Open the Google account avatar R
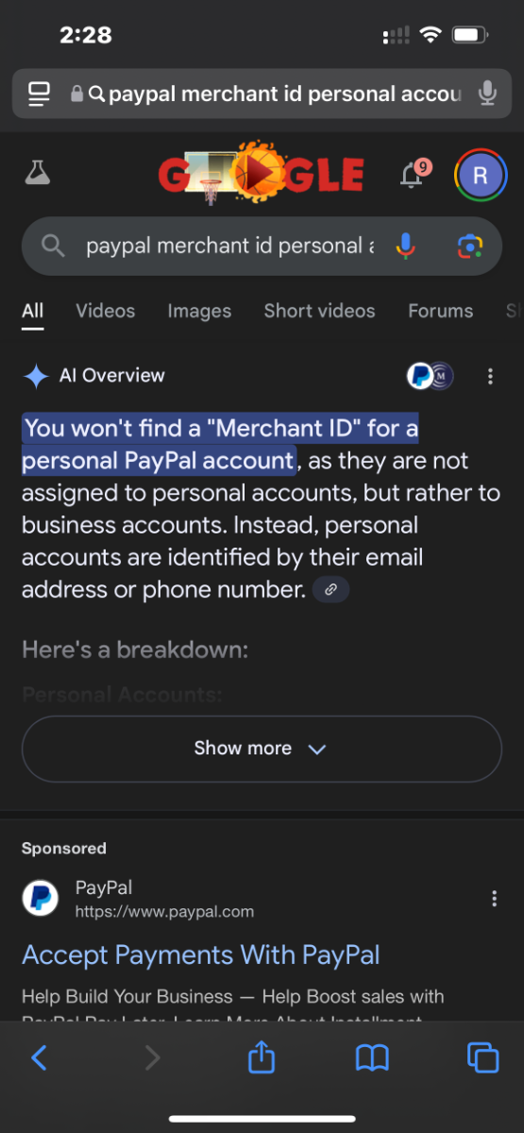 480,175
